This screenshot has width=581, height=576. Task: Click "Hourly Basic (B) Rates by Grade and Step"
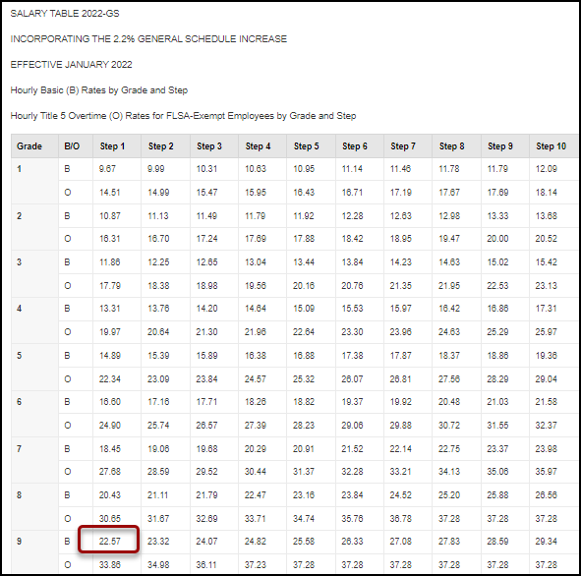[99, 90]
